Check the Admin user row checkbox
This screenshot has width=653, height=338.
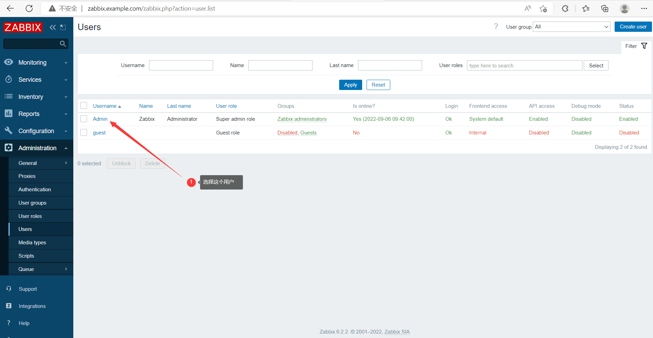tap(84, 119)
